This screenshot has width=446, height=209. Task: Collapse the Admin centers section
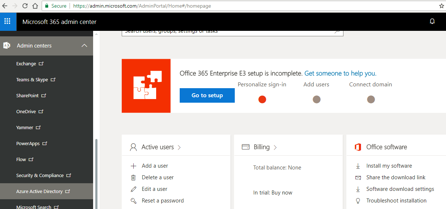(84, 46)
